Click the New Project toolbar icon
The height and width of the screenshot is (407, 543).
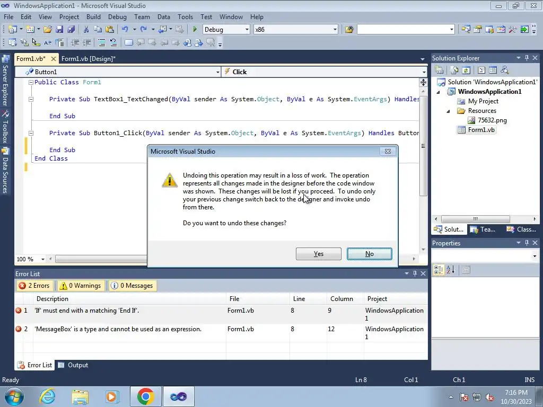[13, 30]
